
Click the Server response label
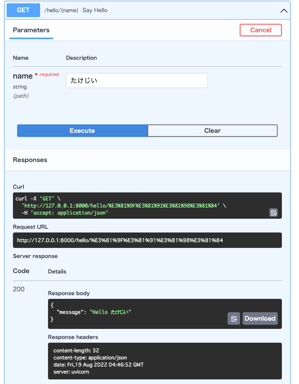coord(35,256)
